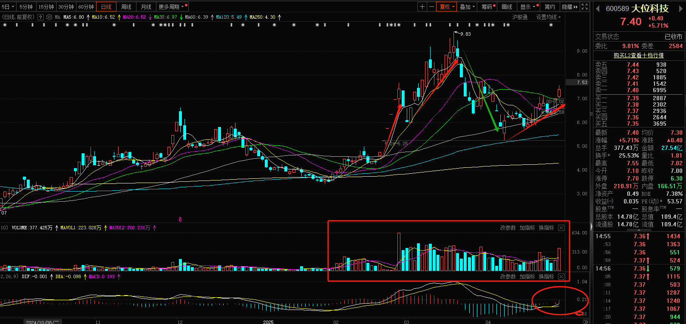Viewport: 686px width, 324px height.
Task: Toggle the 简约 simplified mode
Action: [x=550, y=7]
